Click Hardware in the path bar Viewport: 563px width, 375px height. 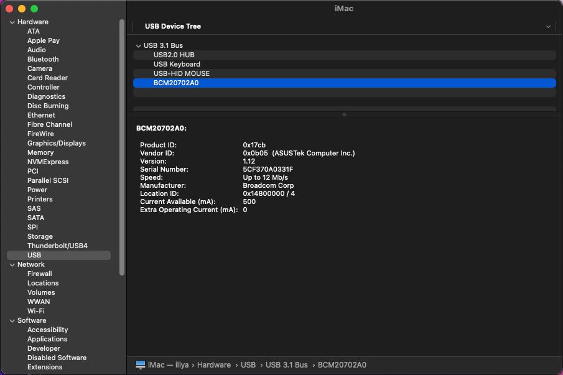click(213, 365)
